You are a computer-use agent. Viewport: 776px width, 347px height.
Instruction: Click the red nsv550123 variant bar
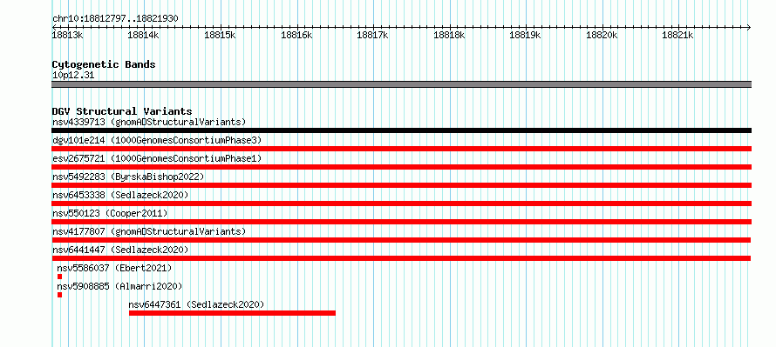(x=402, y=222)
